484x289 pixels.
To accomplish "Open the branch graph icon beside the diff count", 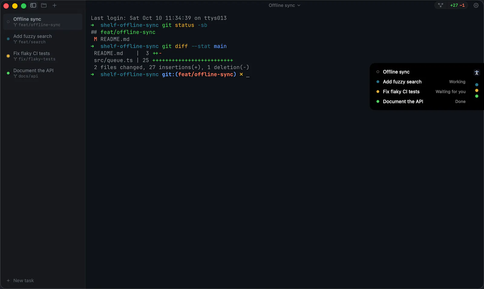I will (440, 5).
